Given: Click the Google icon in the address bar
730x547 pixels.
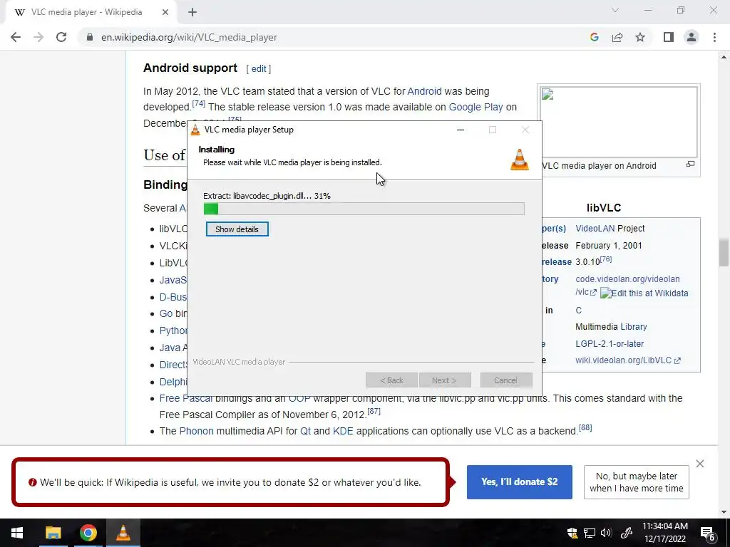Looking at the screenshot, I should point(594,37).
